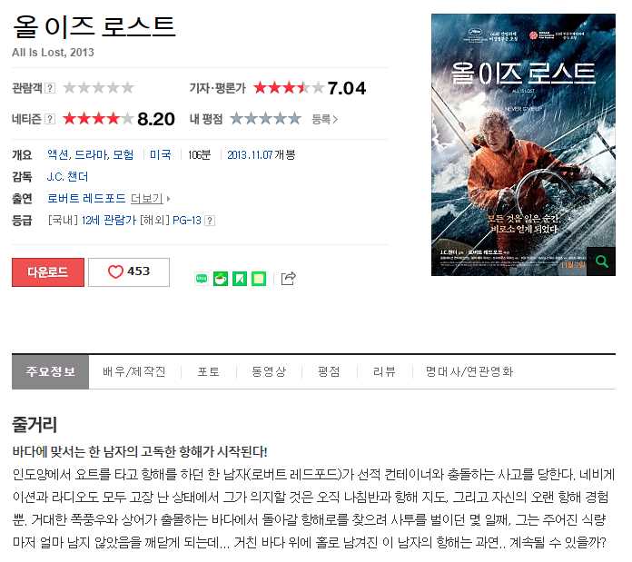This screenshot has width=632, height=562.
Task: Click the red 다운로드 button
Action: point(48,272)
